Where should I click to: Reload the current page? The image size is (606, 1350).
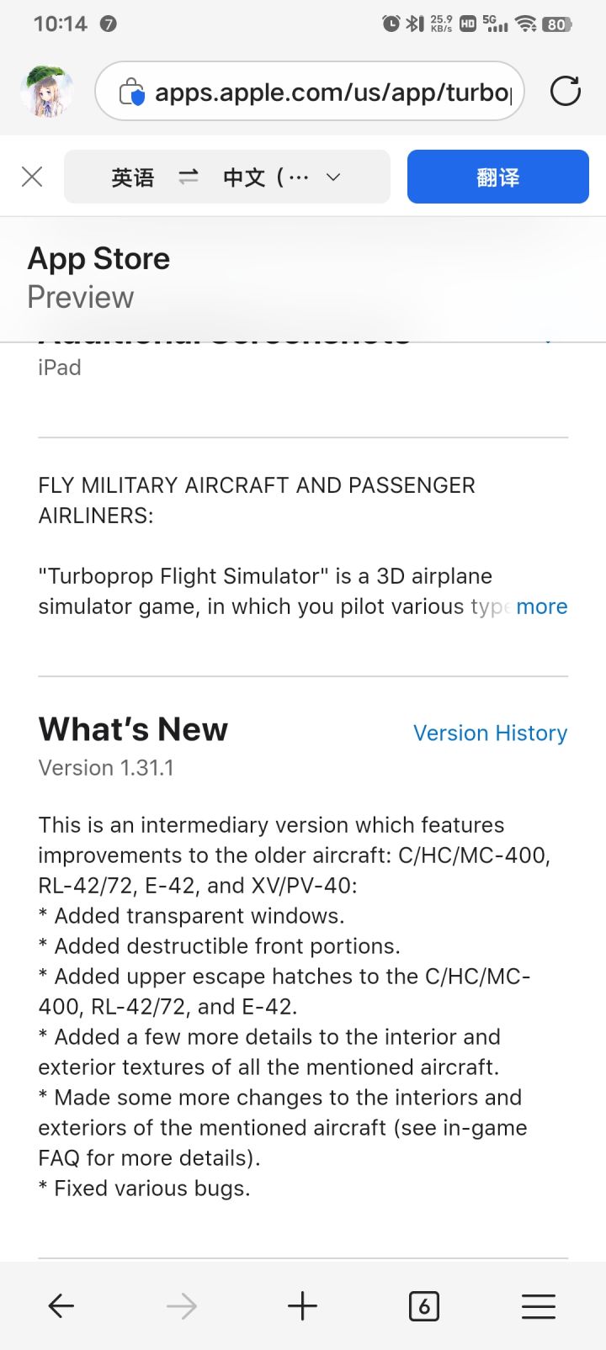565,91
